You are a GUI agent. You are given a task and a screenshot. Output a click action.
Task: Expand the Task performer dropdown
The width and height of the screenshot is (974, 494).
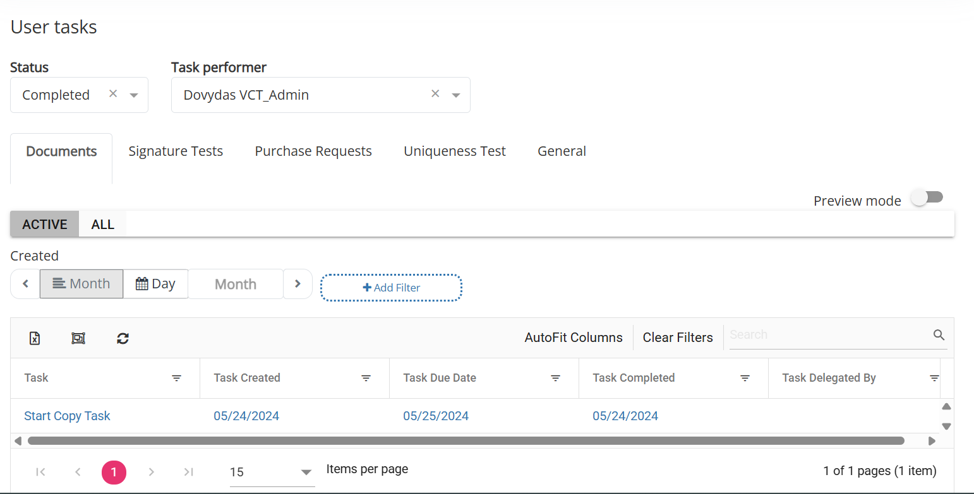456,95
